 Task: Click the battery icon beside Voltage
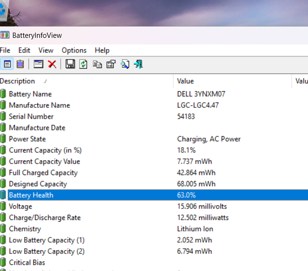coord(3,206)
